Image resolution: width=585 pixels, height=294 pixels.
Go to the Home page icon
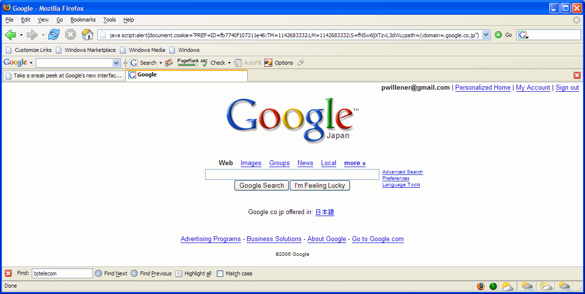click(87, 34)
